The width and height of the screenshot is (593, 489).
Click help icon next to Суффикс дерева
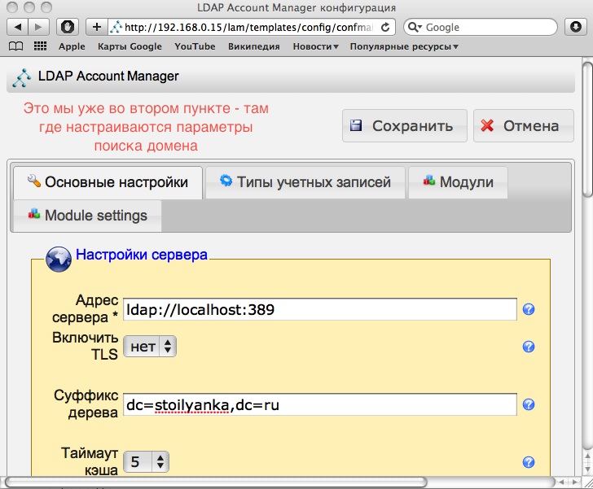click(528, 404)
